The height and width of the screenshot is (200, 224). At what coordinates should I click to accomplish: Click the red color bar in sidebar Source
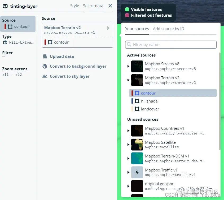click(5, 27)
